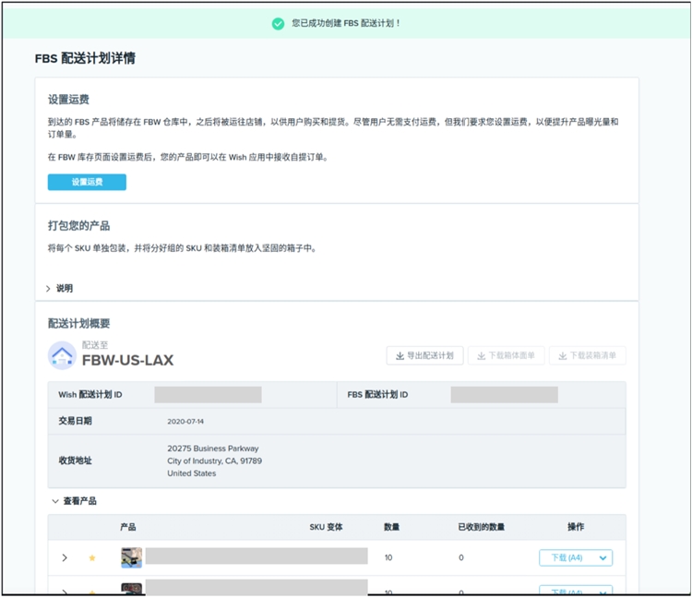Click the FBW-US-LAX warehouse name
The height and width of the screenshot is (598, 692).
coord(127,360)
